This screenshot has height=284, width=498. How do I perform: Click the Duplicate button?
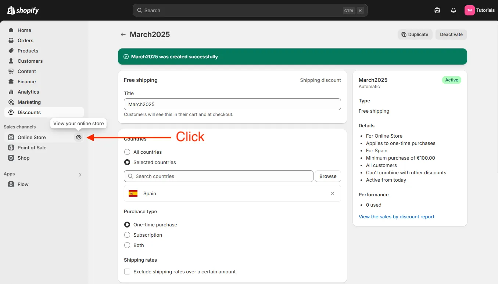[415, 34]
